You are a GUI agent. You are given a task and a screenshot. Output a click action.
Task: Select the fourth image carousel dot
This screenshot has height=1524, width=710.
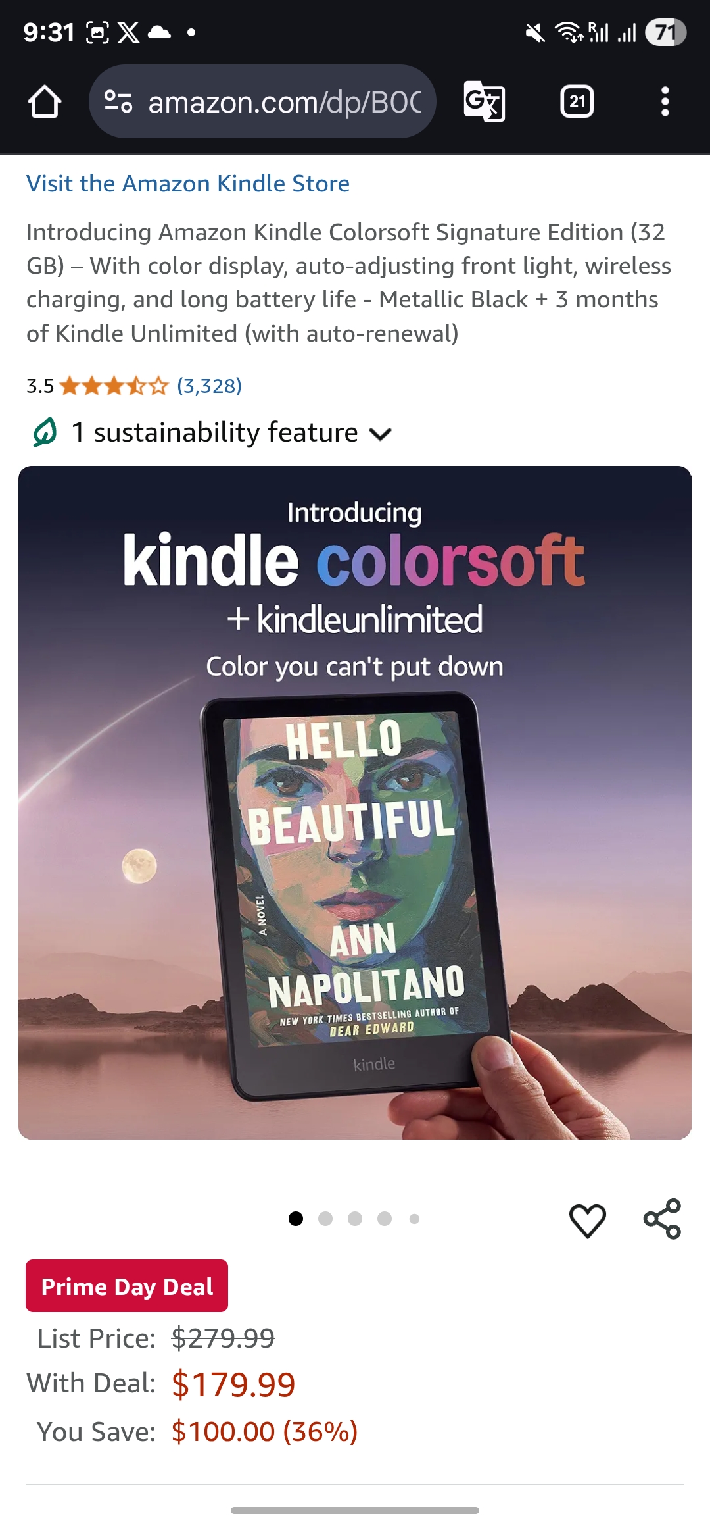click(385, 1219)
